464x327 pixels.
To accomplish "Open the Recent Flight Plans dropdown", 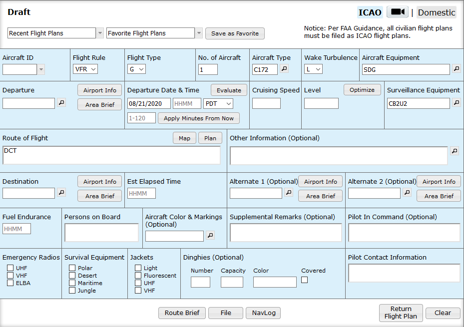I will 52,33.
